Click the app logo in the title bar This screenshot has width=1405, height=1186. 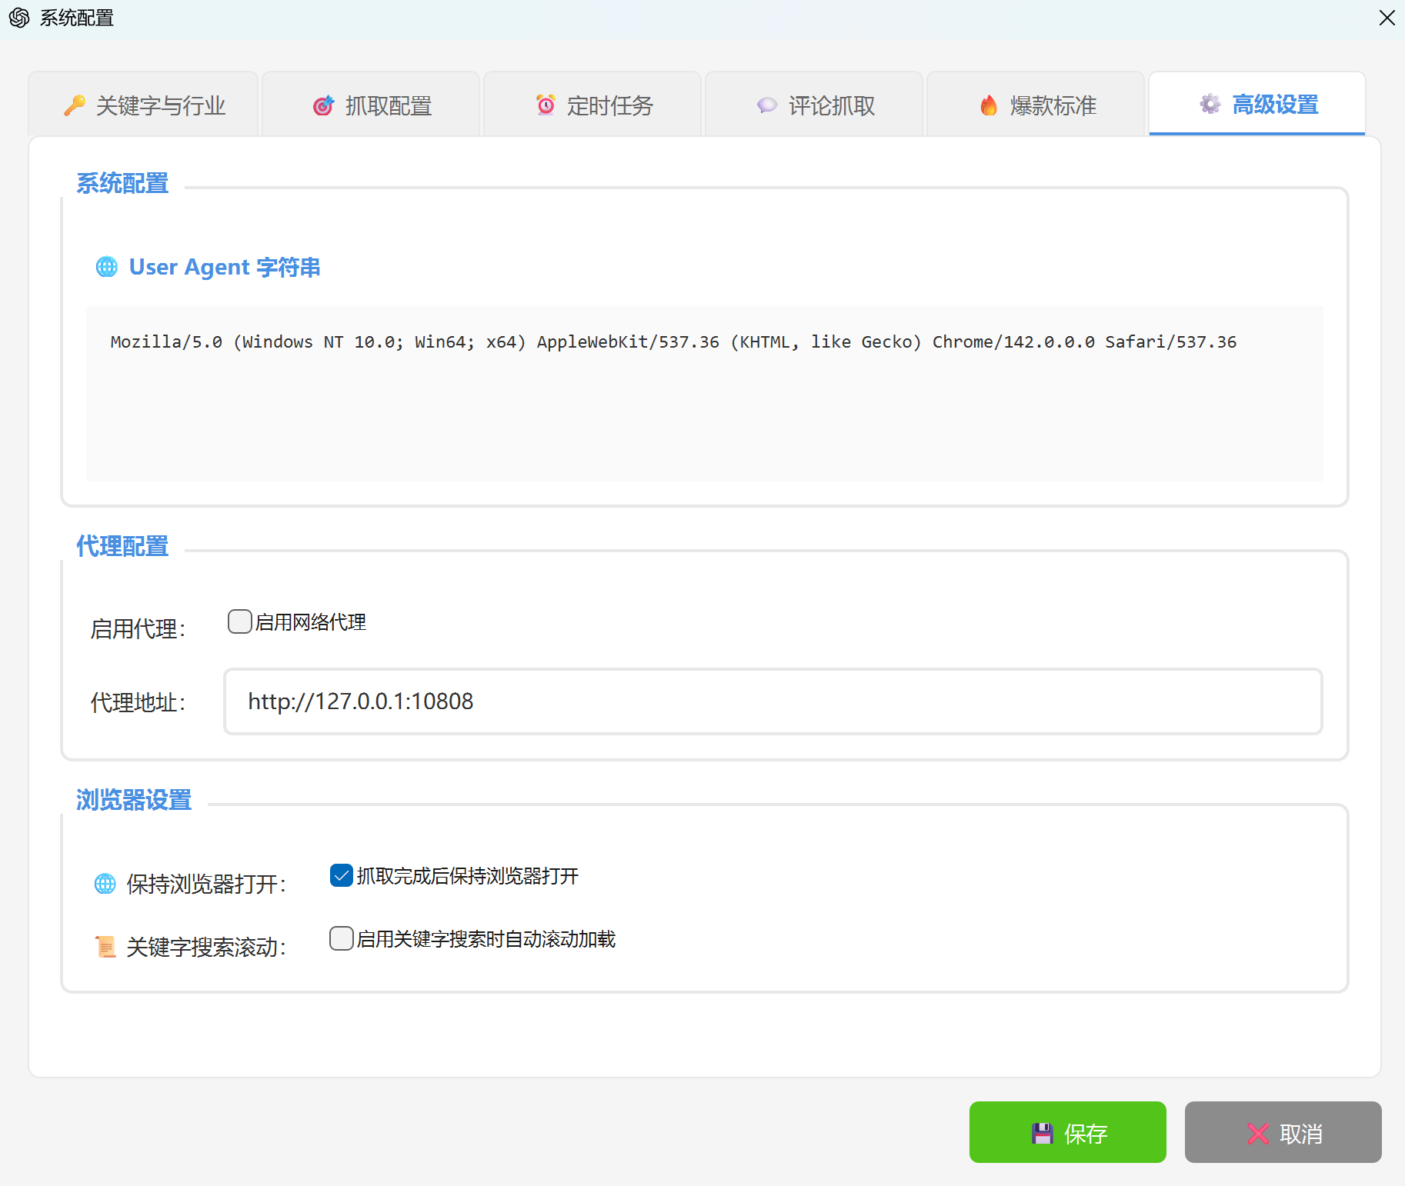click(x=19, y=17)
